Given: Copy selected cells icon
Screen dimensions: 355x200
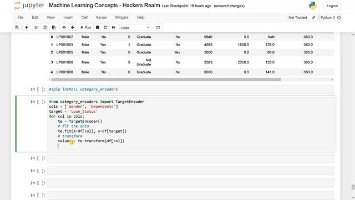Looking at the screenshot, I should (x=45, y=27).
